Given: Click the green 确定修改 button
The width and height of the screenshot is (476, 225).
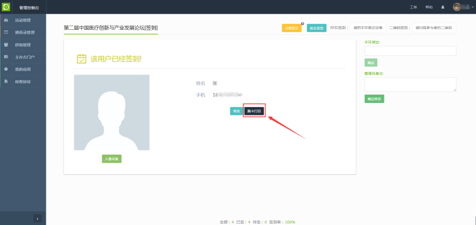Looking at the screenshot, I should 374,99.
